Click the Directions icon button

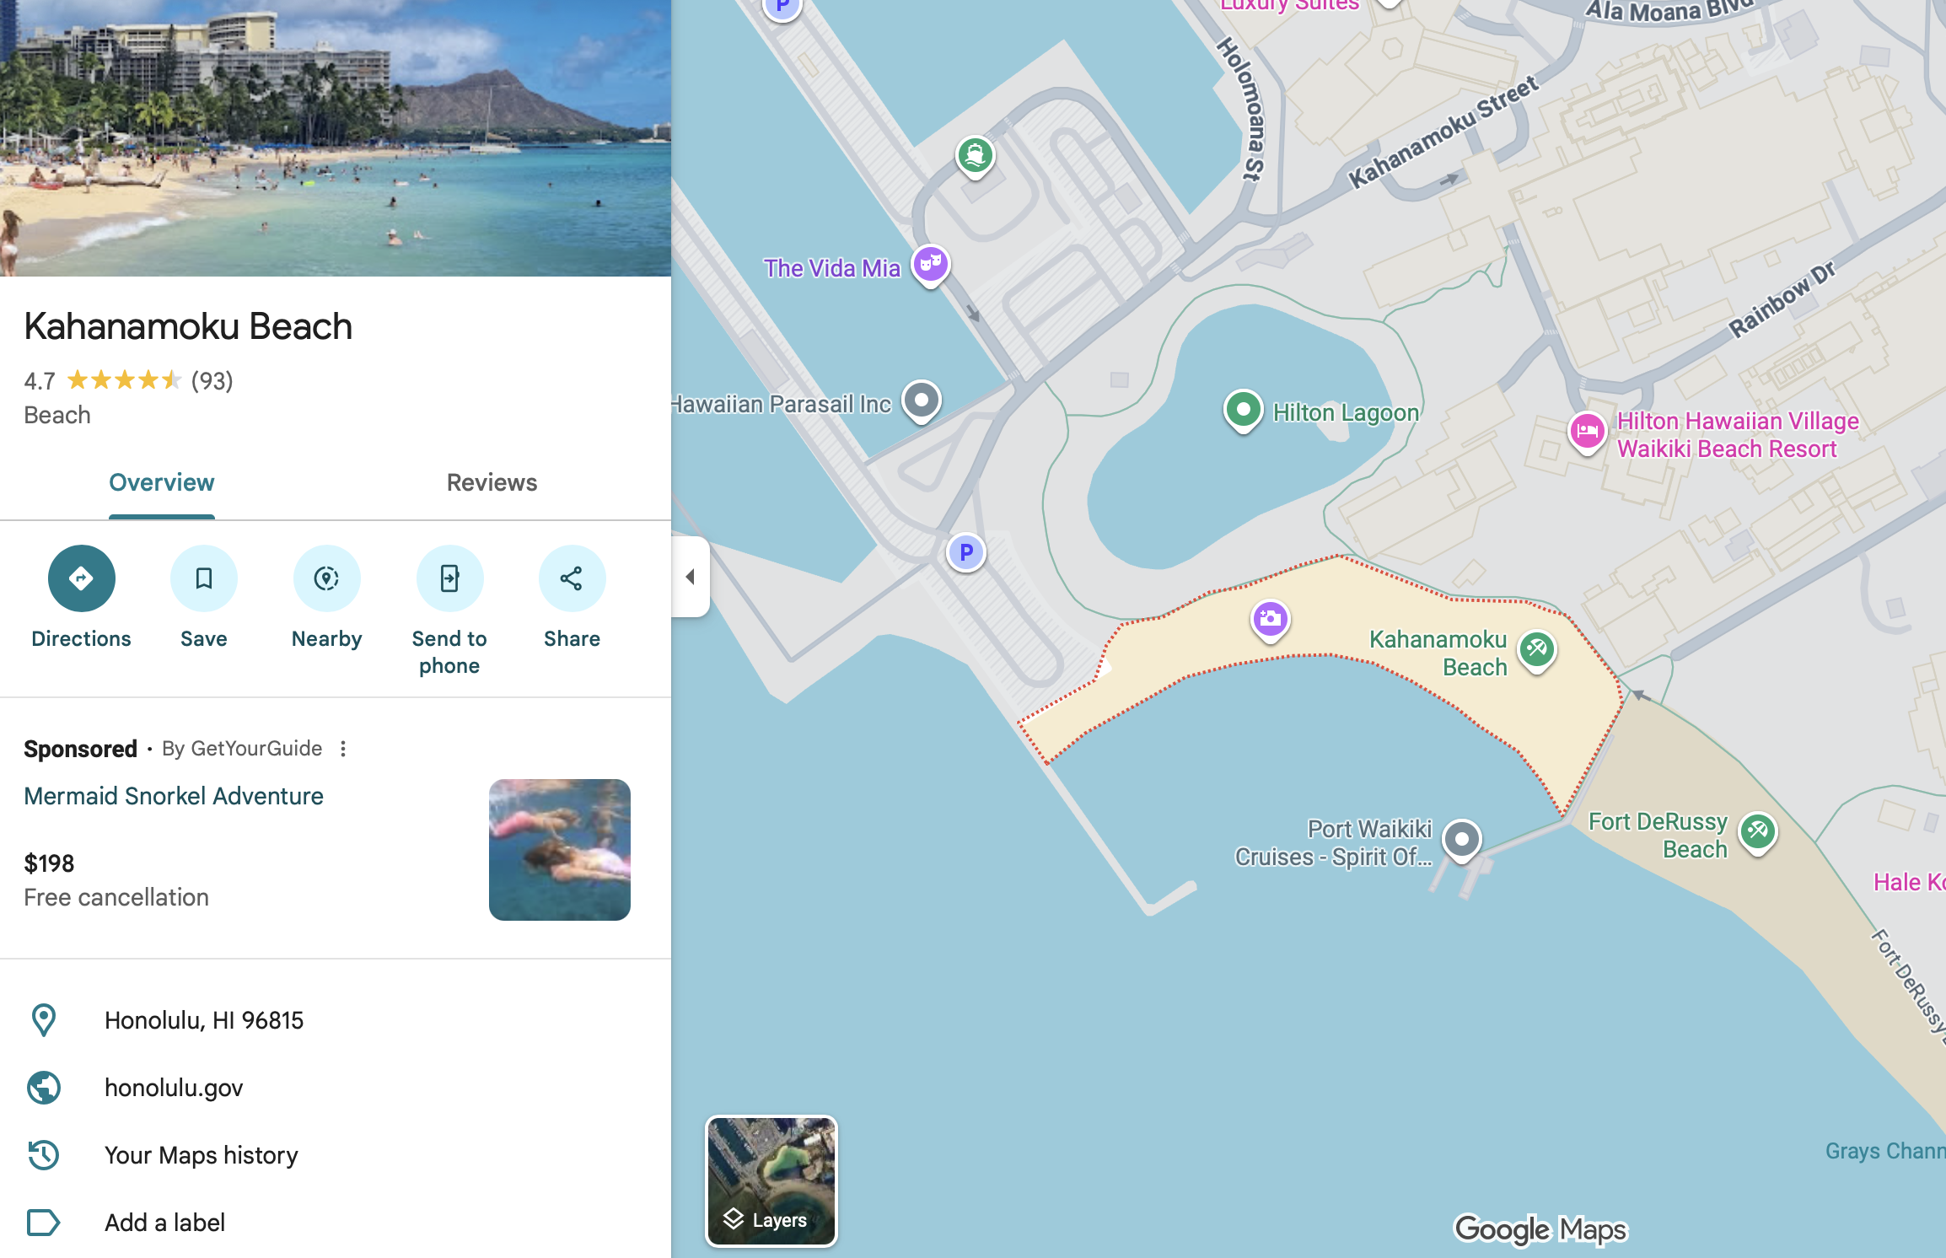coord(81,578)
